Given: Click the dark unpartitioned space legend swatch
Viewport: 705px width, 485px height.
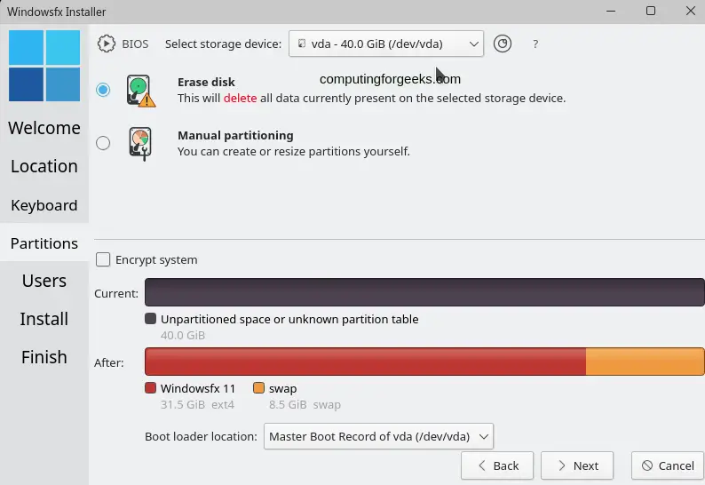Looking at the screenshot, I should (151, 319).
